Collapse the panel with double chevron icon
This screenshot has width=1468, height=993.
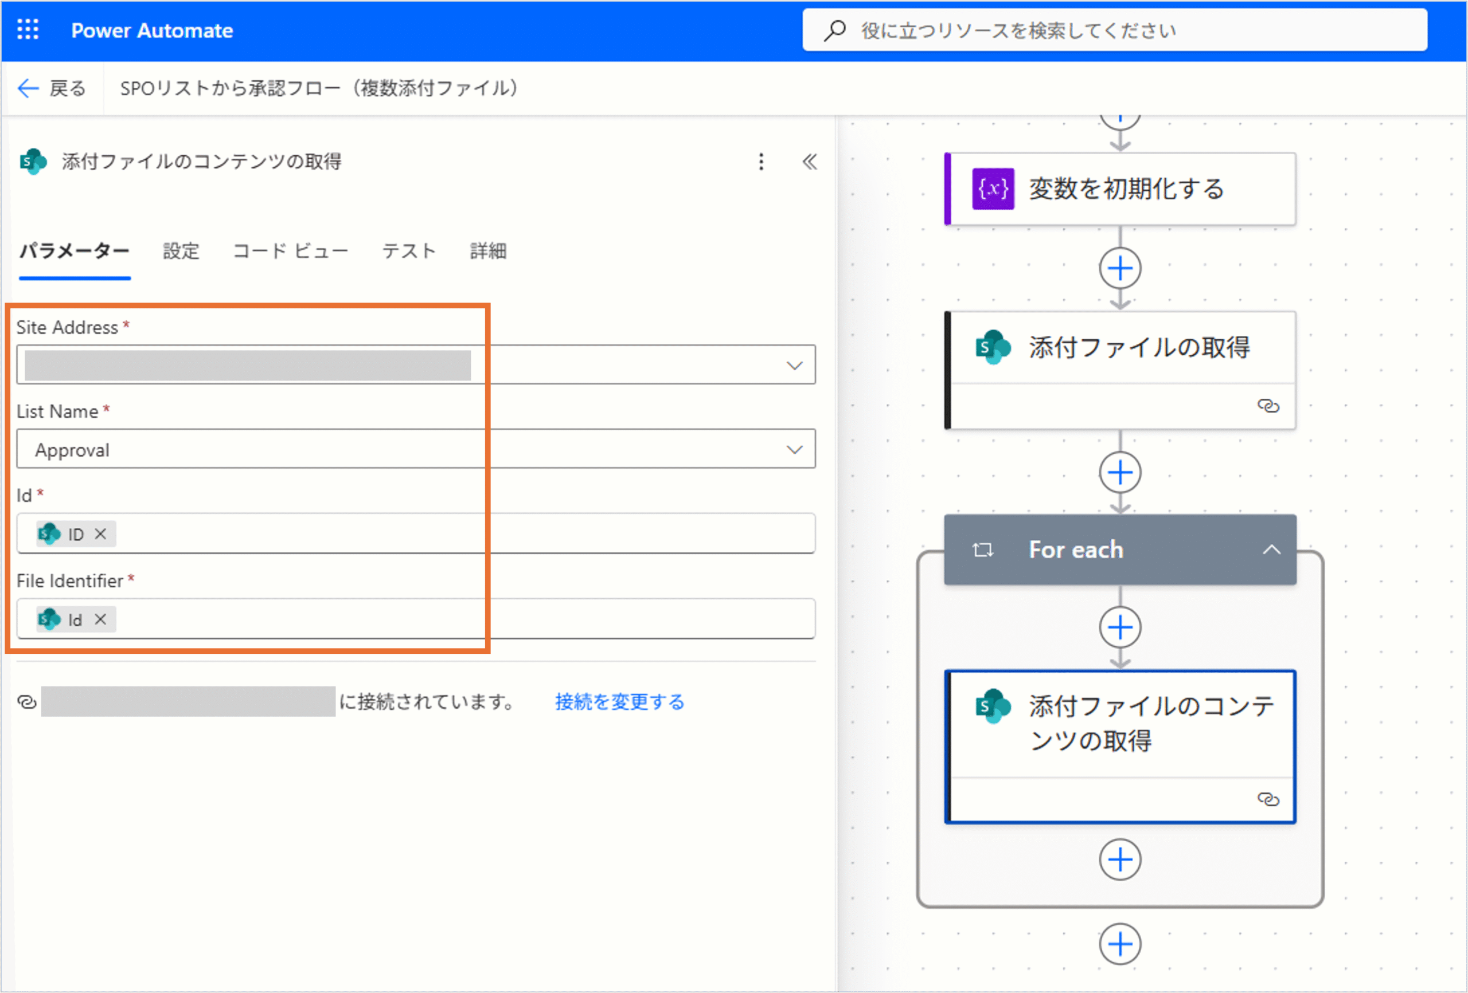[810, 162]
